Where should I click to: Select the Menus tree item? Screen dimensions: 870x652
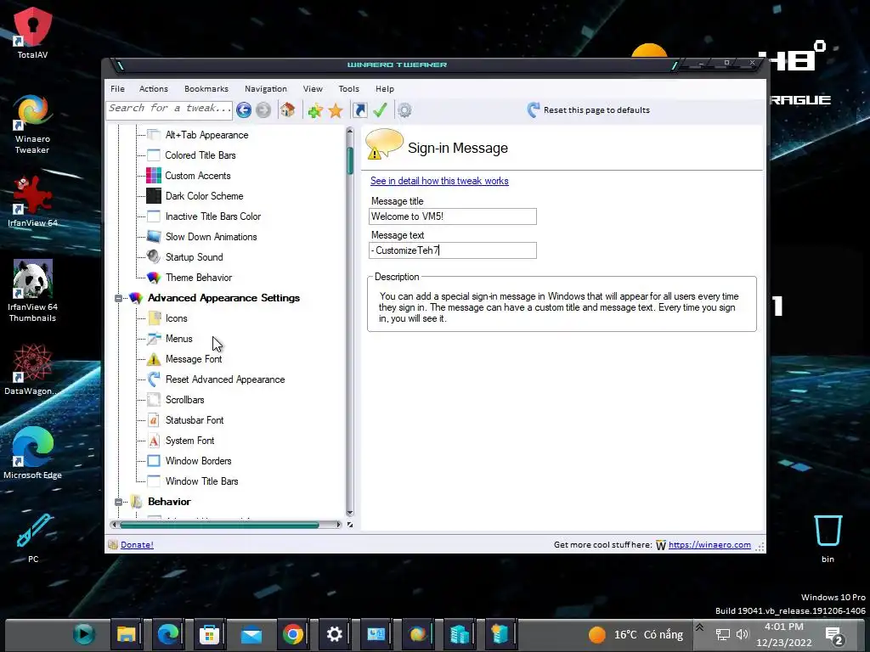[x=178, y=339]
